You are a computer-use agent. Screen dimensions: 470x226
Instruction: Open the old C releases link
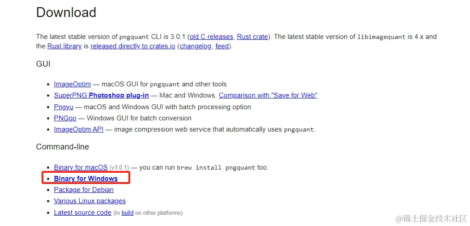coord(211,37)
